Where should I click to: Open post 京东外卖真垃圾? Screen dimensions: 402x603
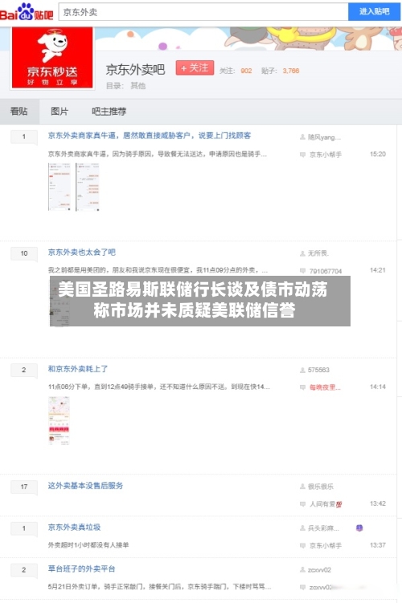pyautogui.click(x=74, y=527)
